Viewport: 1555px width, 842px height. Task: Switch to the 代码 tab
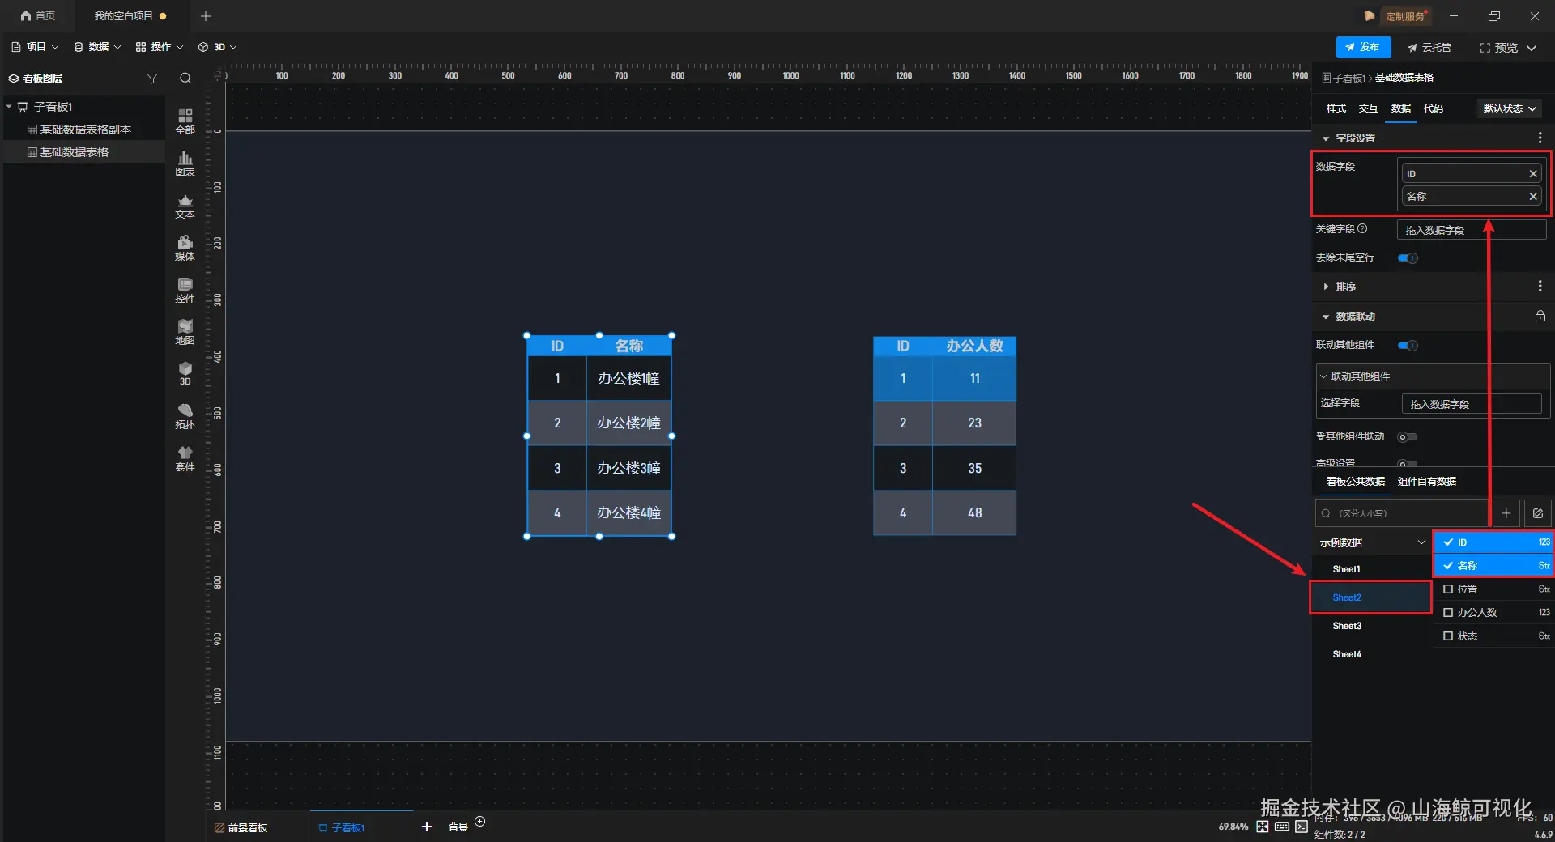coord(1434,108)
